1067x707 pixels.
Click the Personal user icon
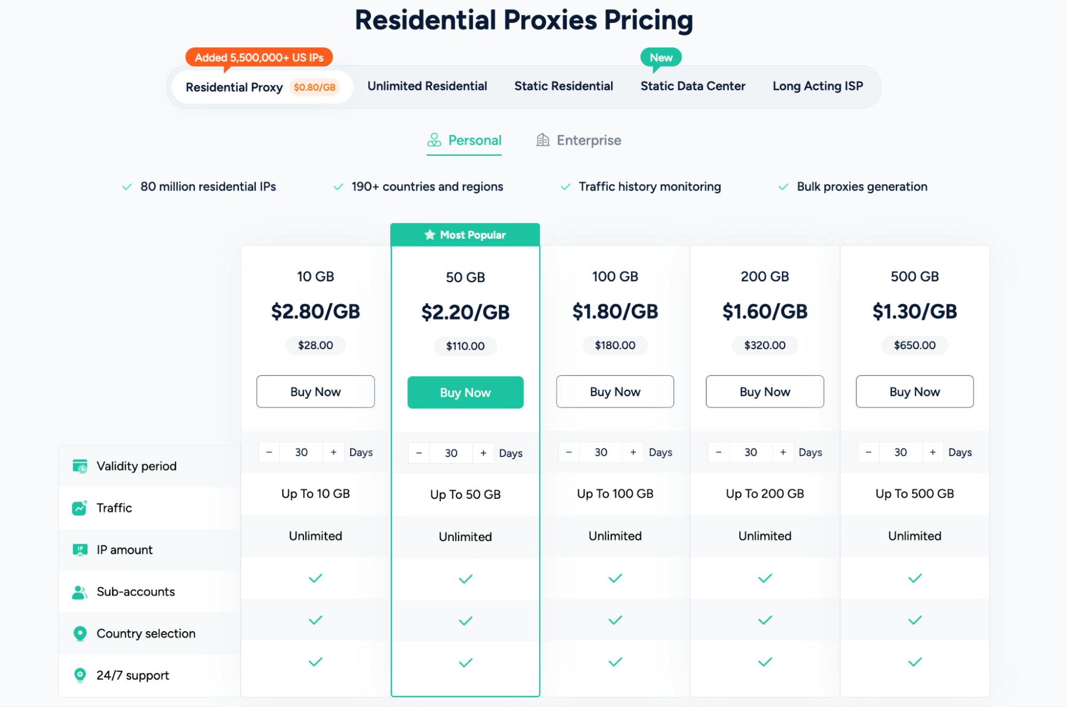(434, 140)
